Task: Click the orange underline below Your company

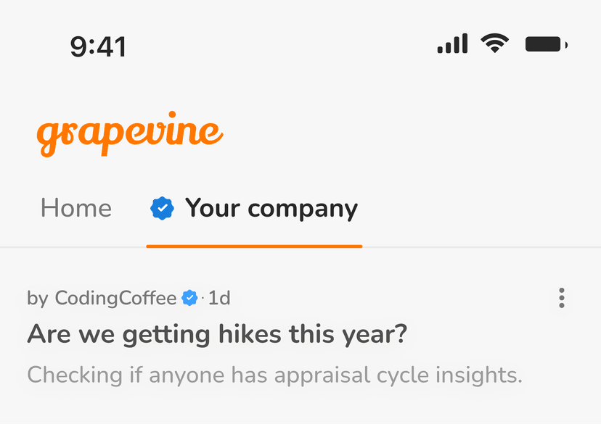Action: pyautogui.click(x=254, y=246)
